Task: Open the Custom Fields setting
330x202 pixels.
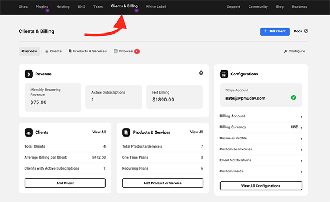Action: click(x=261, y=171)
